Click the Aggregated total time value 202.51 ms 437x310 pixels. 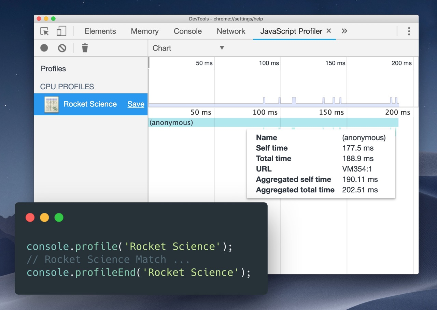pos(360,190)
